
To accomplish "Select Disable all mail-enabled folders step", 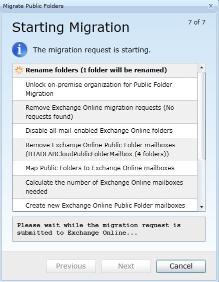I will pos(105,131).
